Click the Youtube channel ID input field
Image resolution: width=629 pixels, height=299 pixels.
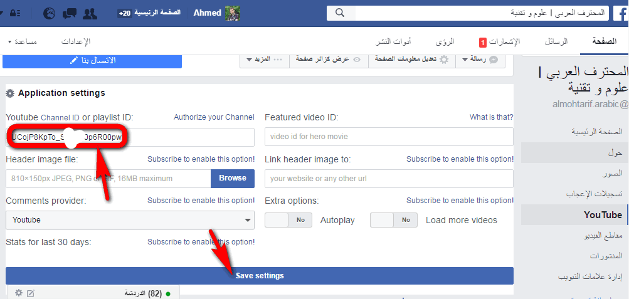130,137
